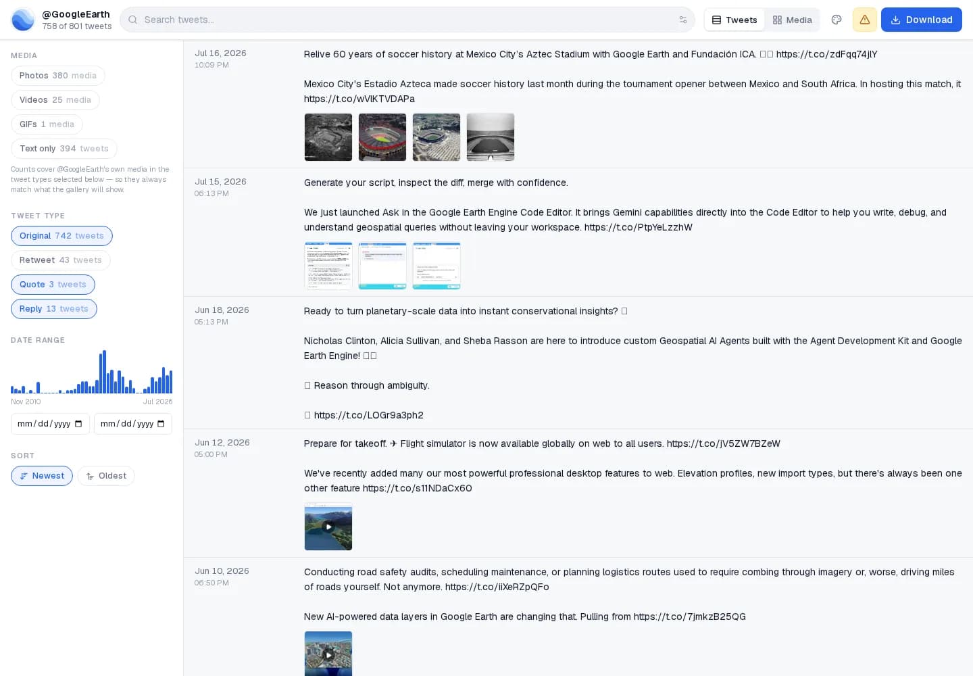Click the @GoogleEarth account name
Viewport: 973px width, 676px height.
click(76, 14)
